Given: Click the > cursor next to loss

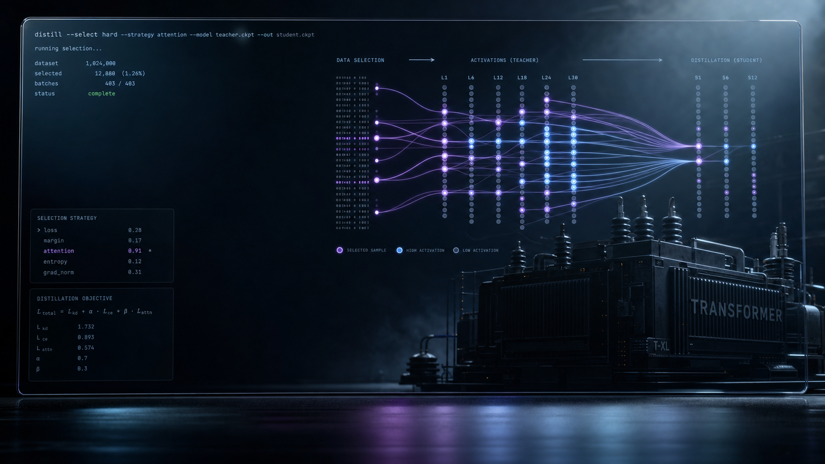Looking at the screenshot, I should click(x=38, y=230).
